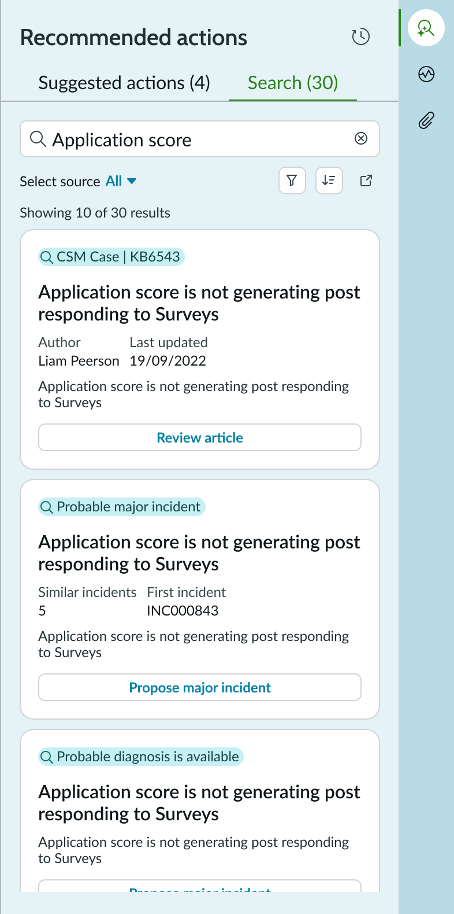Click the filter results icon
Screen dimensions: 454x914
click(292, 180)
